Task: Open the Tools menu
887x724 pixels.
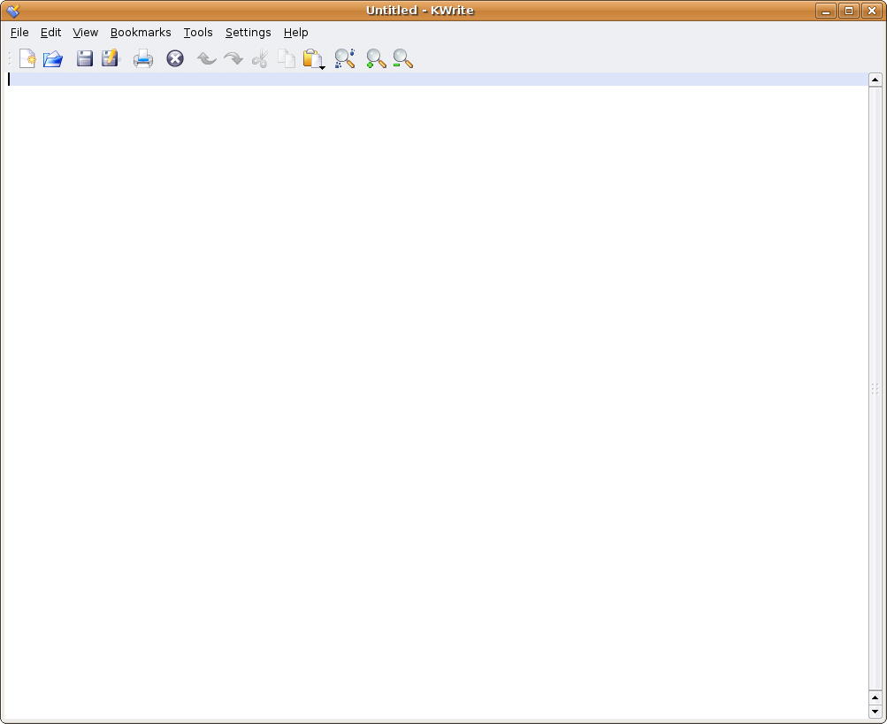Action: click(198, 33)
